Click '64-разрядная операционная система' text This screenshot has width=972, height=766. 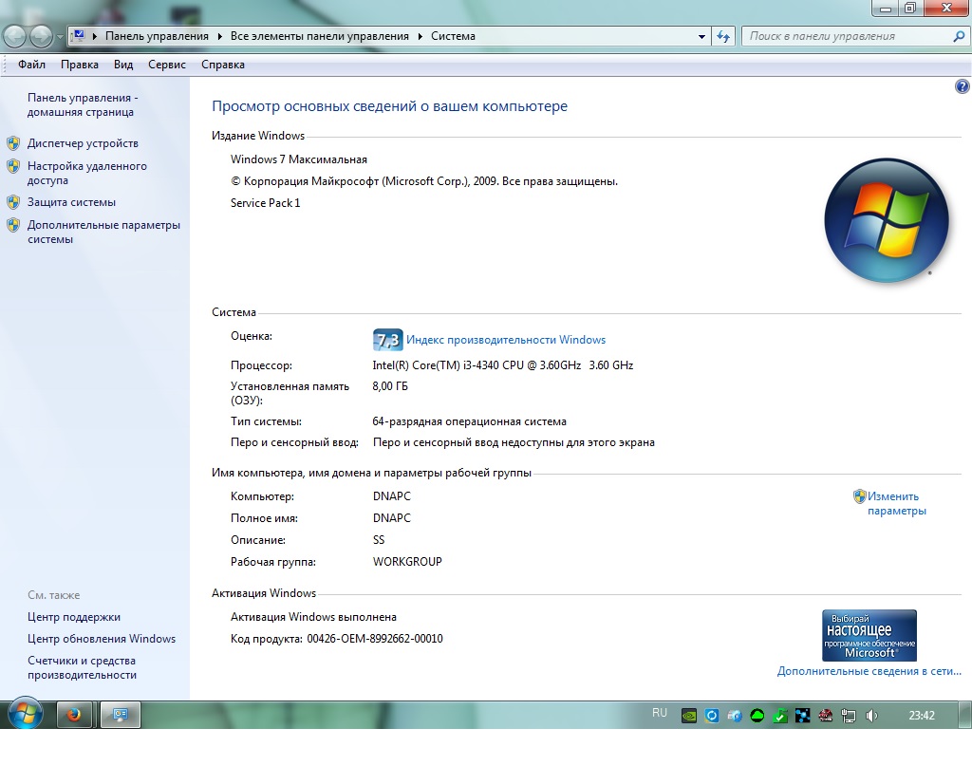469,421
